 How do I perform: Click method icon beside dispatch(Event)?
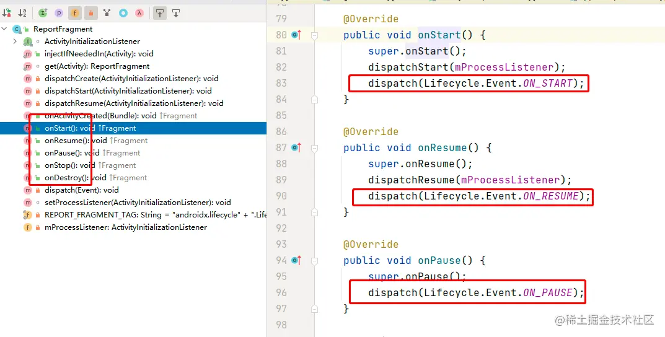27,190
